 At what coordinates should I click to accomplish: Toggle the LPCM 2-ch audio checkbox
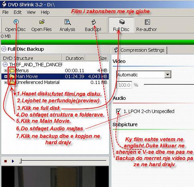click(118, 111)
